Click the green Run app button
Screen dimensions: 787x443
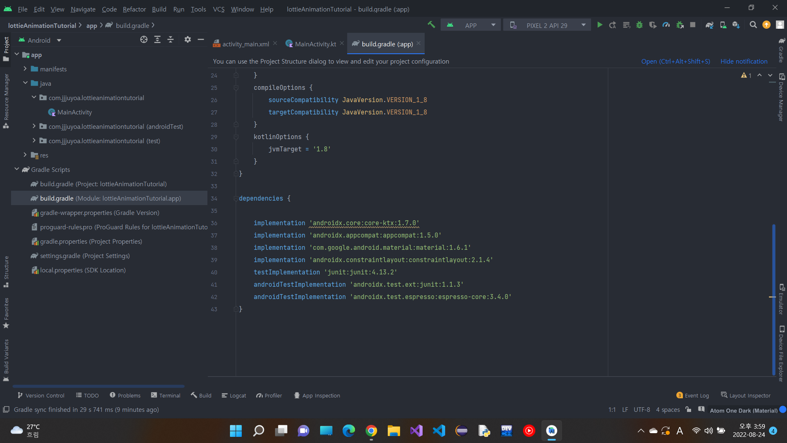(x=600, y=25)
